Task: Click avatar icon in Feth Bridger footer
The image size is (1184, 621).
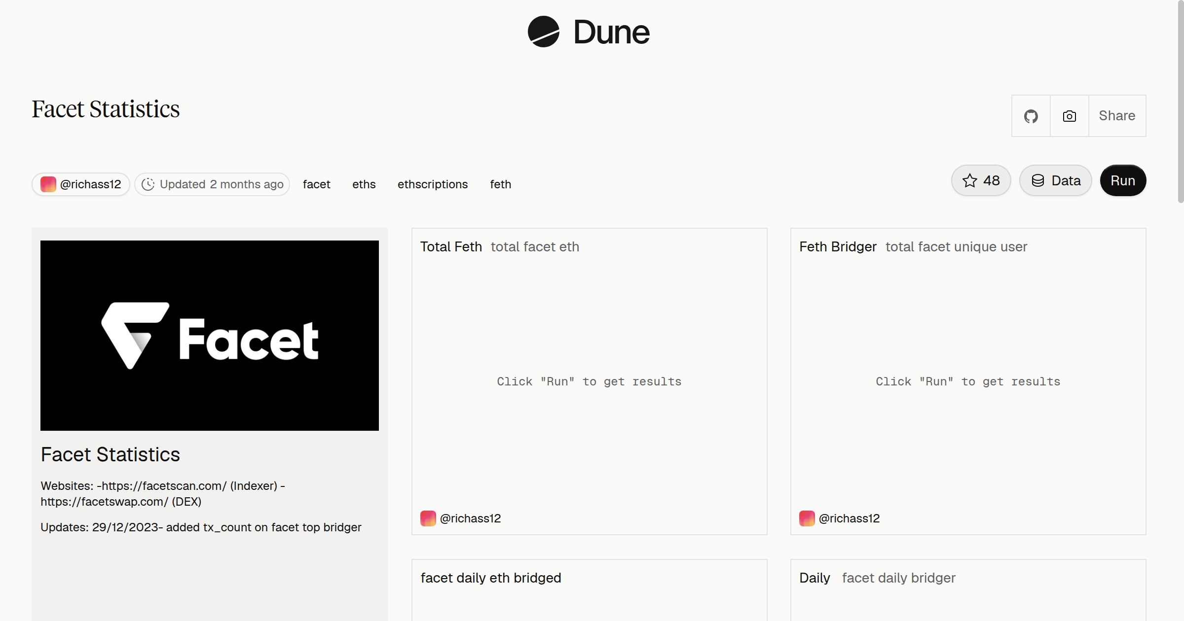Action: [807, 518]
